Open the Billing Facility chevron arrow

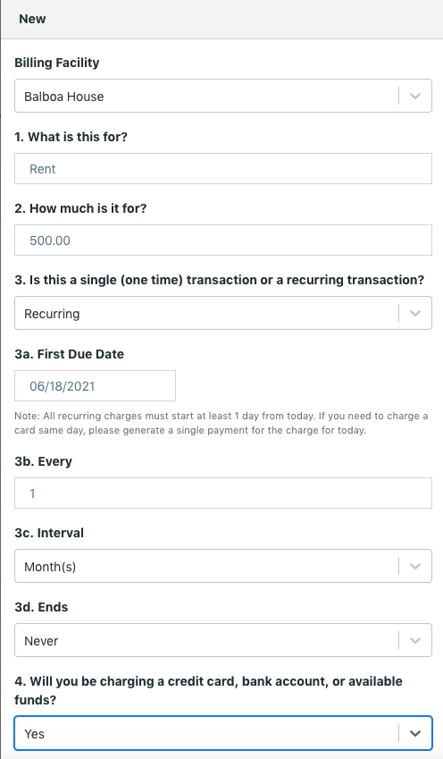click(x=415, y=96)
